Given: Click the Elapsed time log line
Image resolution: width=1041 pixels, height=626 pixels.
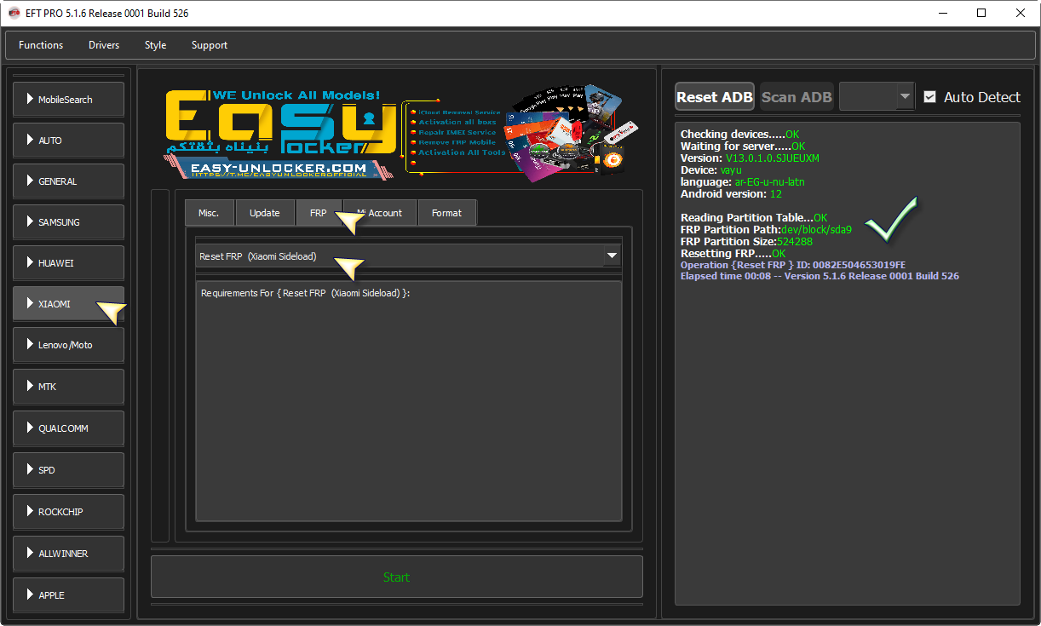Looking at the screenshot, I should 820,276.
